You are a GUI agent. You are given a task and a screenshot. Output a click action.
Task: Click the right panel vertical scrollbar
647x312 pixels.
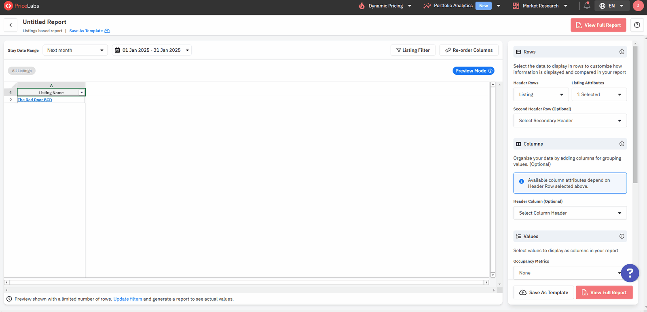point(635,115)
